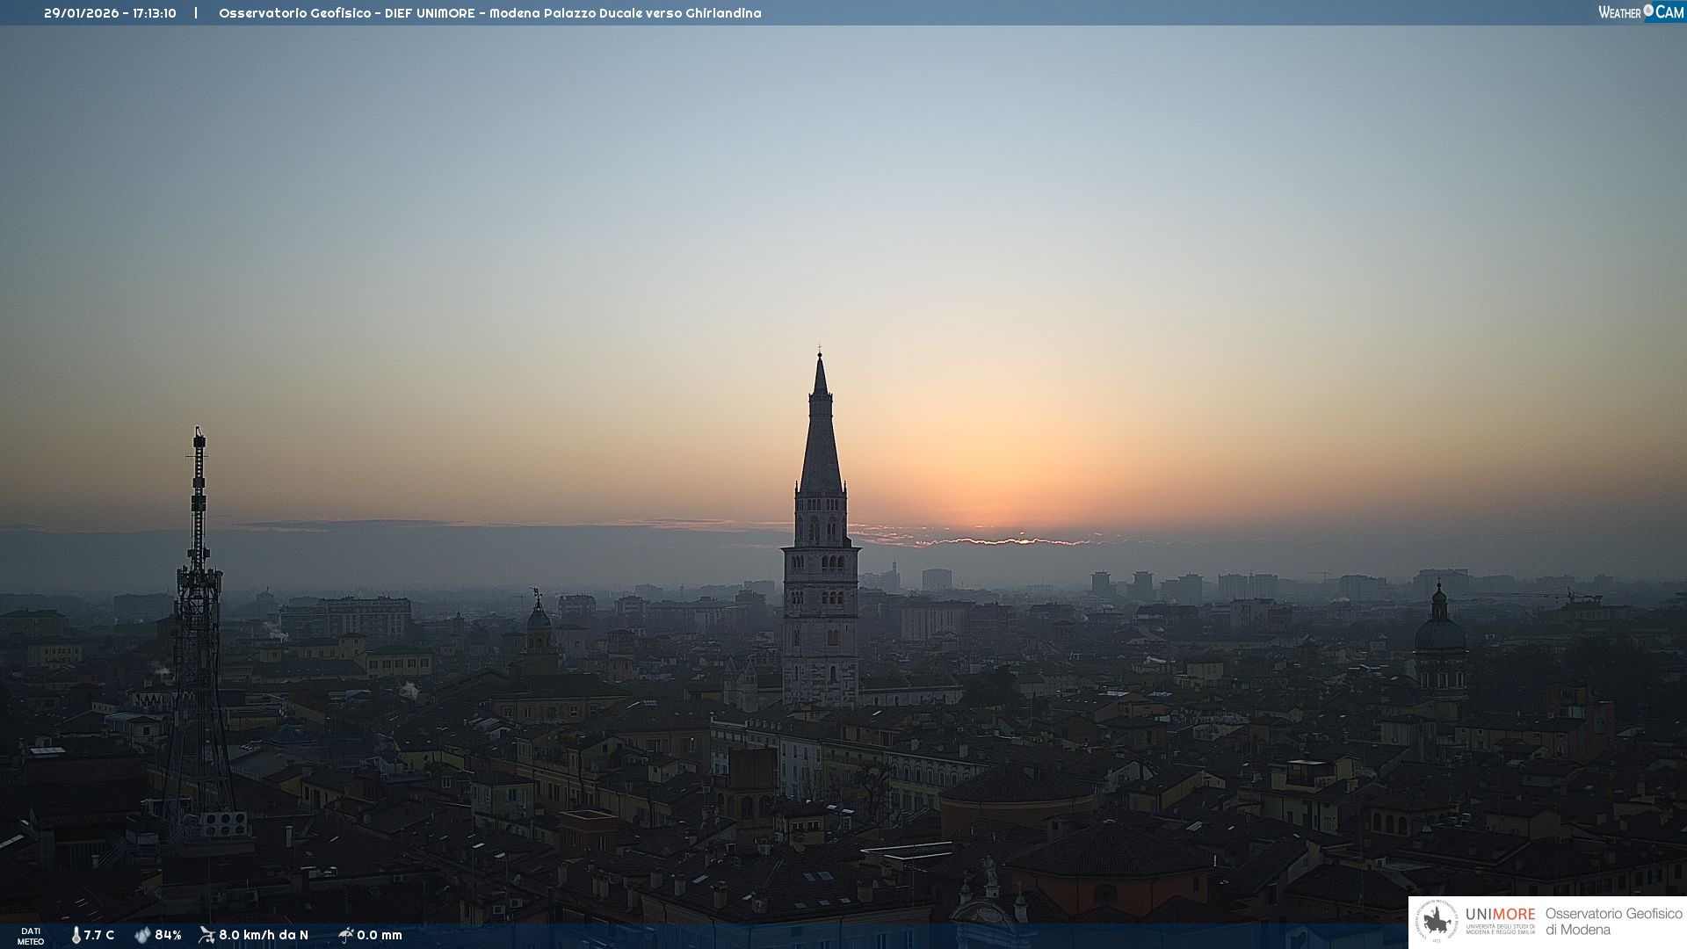Click the umbrella rainfall icon

[x=345, y=935]
